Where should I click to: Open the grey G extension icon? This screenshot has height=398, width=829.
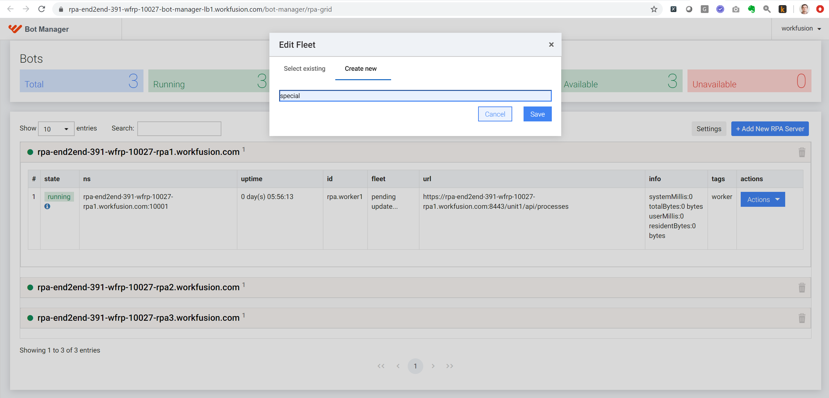(x=705, y=9)
